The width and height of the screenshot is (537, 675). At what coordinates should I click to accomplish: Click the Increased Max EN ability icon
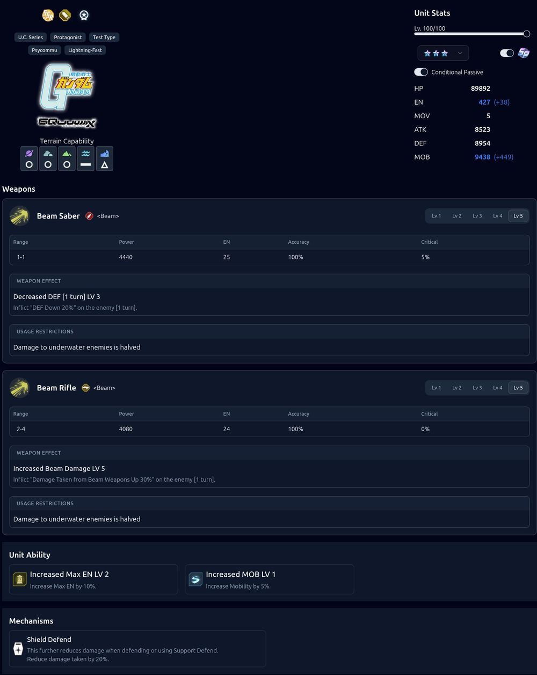coord(20,579)
